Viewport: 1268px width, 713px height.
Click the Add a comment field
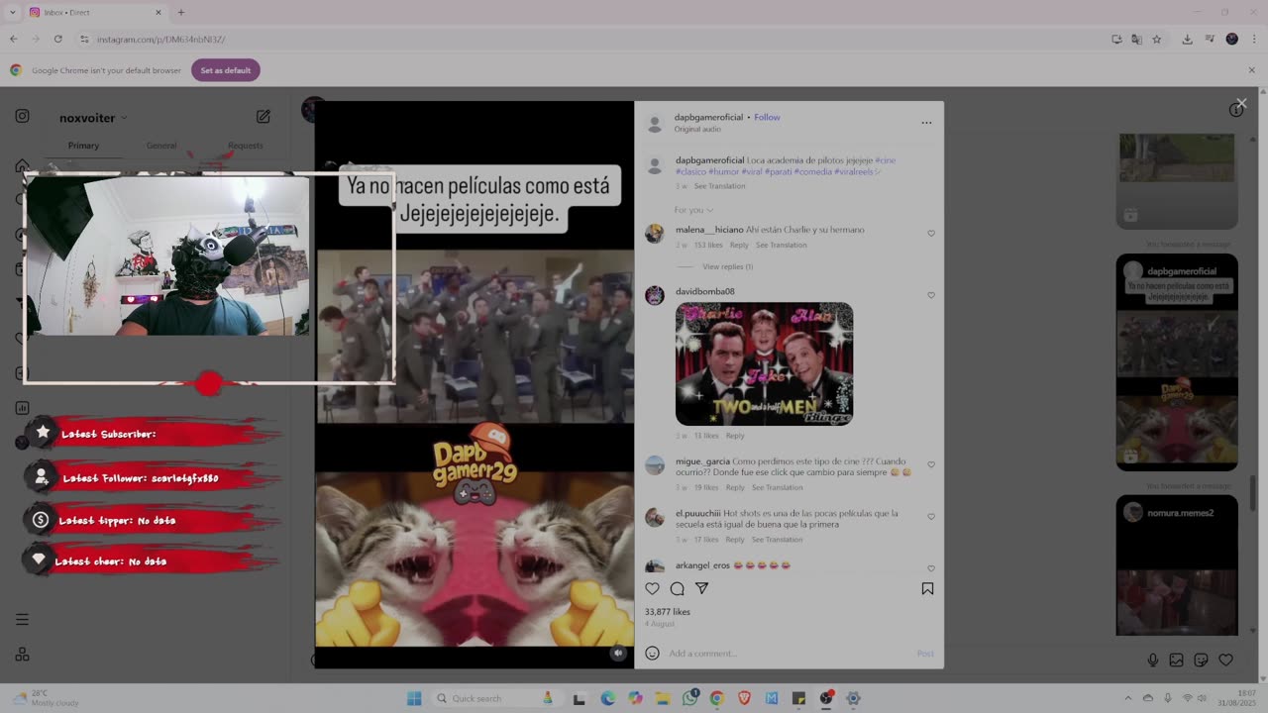pyautogui.click(x=789, y=653)
